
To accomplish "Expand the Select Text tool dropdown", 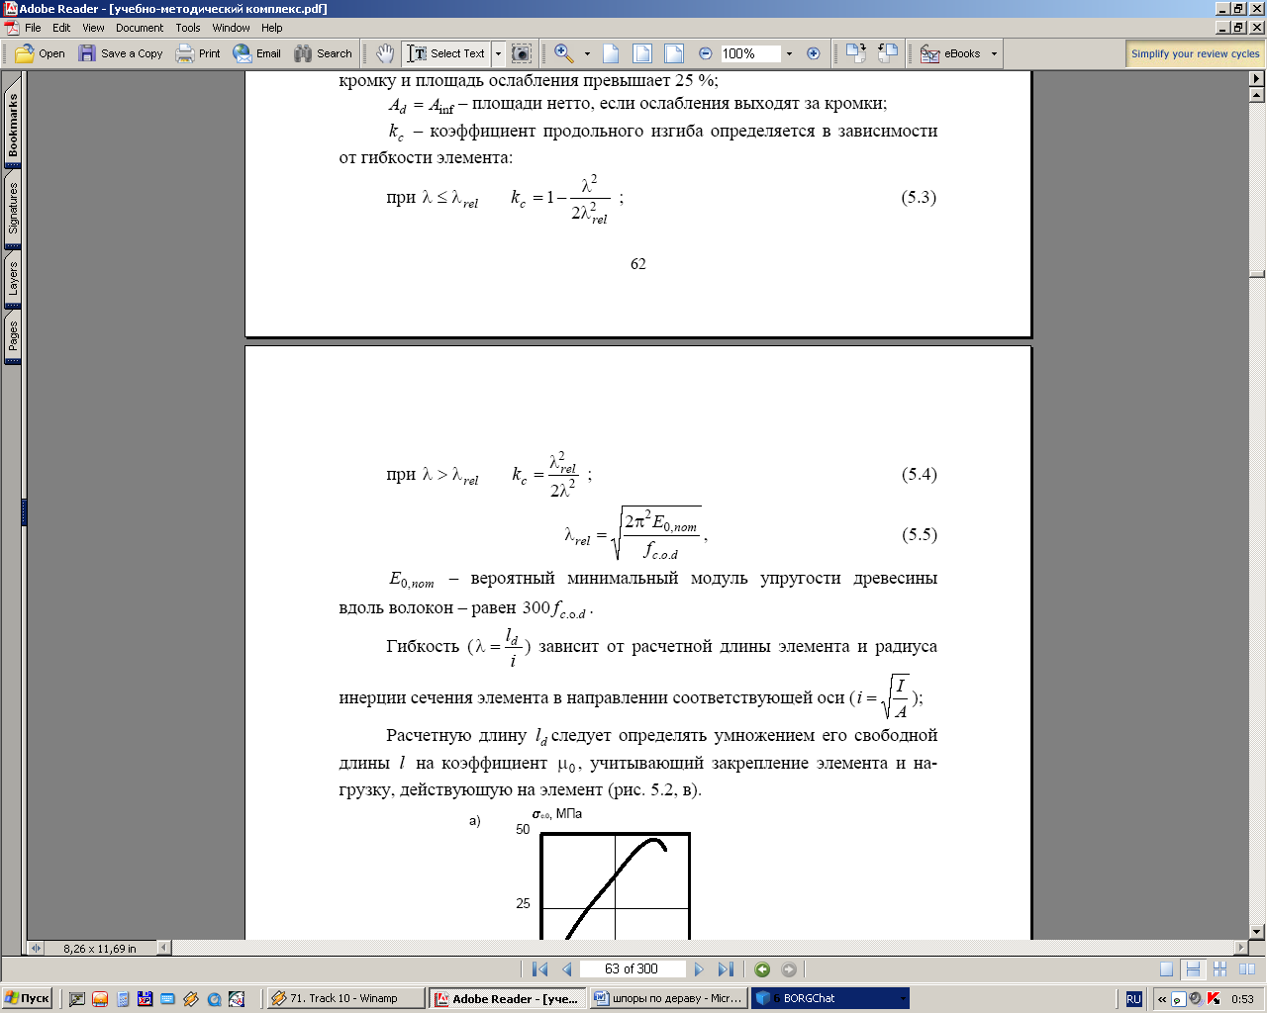I will click(x=498, y=53).
